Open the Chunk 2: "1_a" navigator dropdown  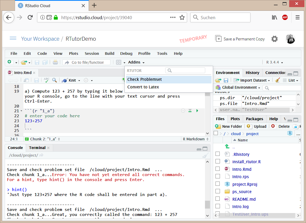click(x=42, y=139)
